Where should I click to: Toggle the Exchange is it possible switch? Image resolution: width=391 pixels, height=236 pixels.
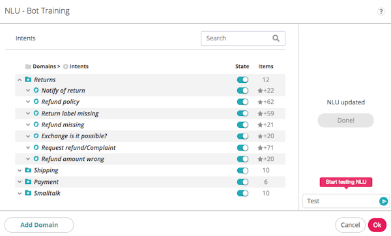point(242,136)
